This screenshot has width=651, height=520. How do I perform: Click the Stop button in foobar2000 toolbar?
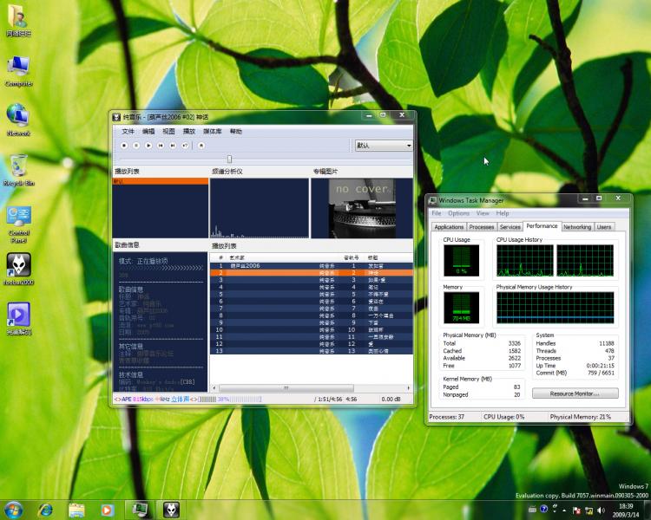coord(124,146)
